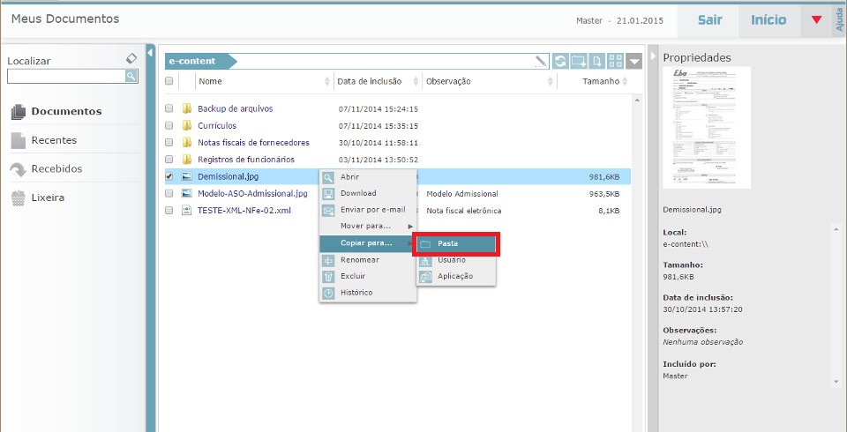Click the eraser icon above the search box
Viewport: 847px width, 432px height.
(131, 58)
